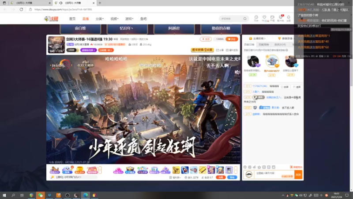Image resolution: width=353 pixels, height=199 pixels.
Task: Open the 主播投稿 link
Action: coord(257,38)
